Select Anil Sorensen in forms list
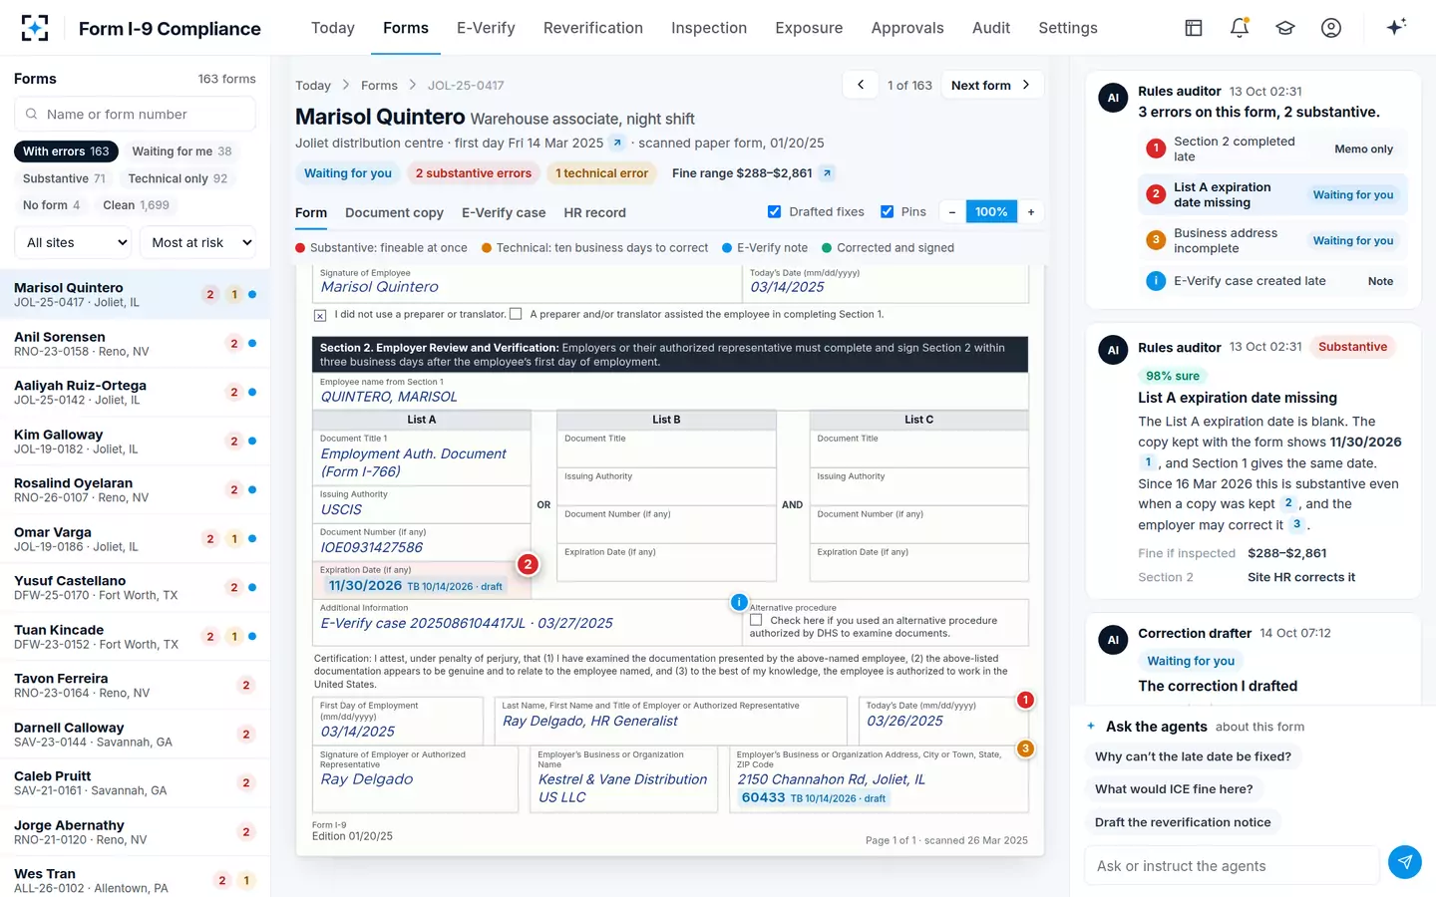 tap(135, 344)
